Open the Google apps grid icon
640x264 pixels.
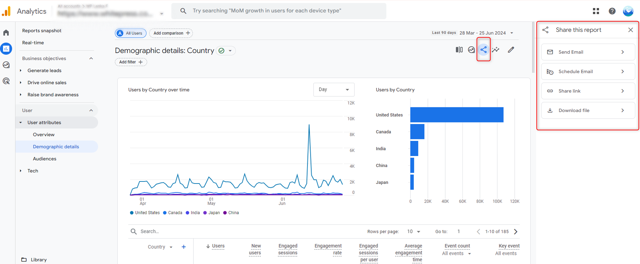(x=596, y=11)
